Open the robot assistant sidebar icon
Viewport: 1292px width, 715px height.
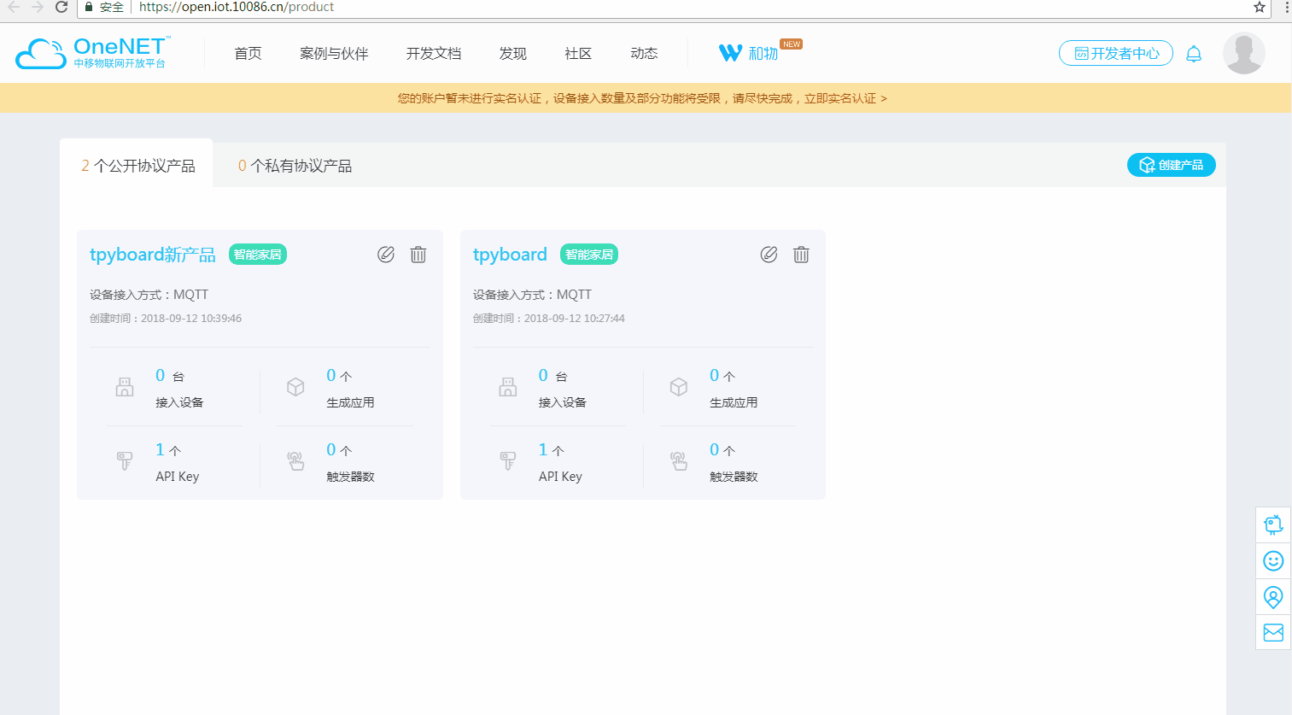point(1273,525)
